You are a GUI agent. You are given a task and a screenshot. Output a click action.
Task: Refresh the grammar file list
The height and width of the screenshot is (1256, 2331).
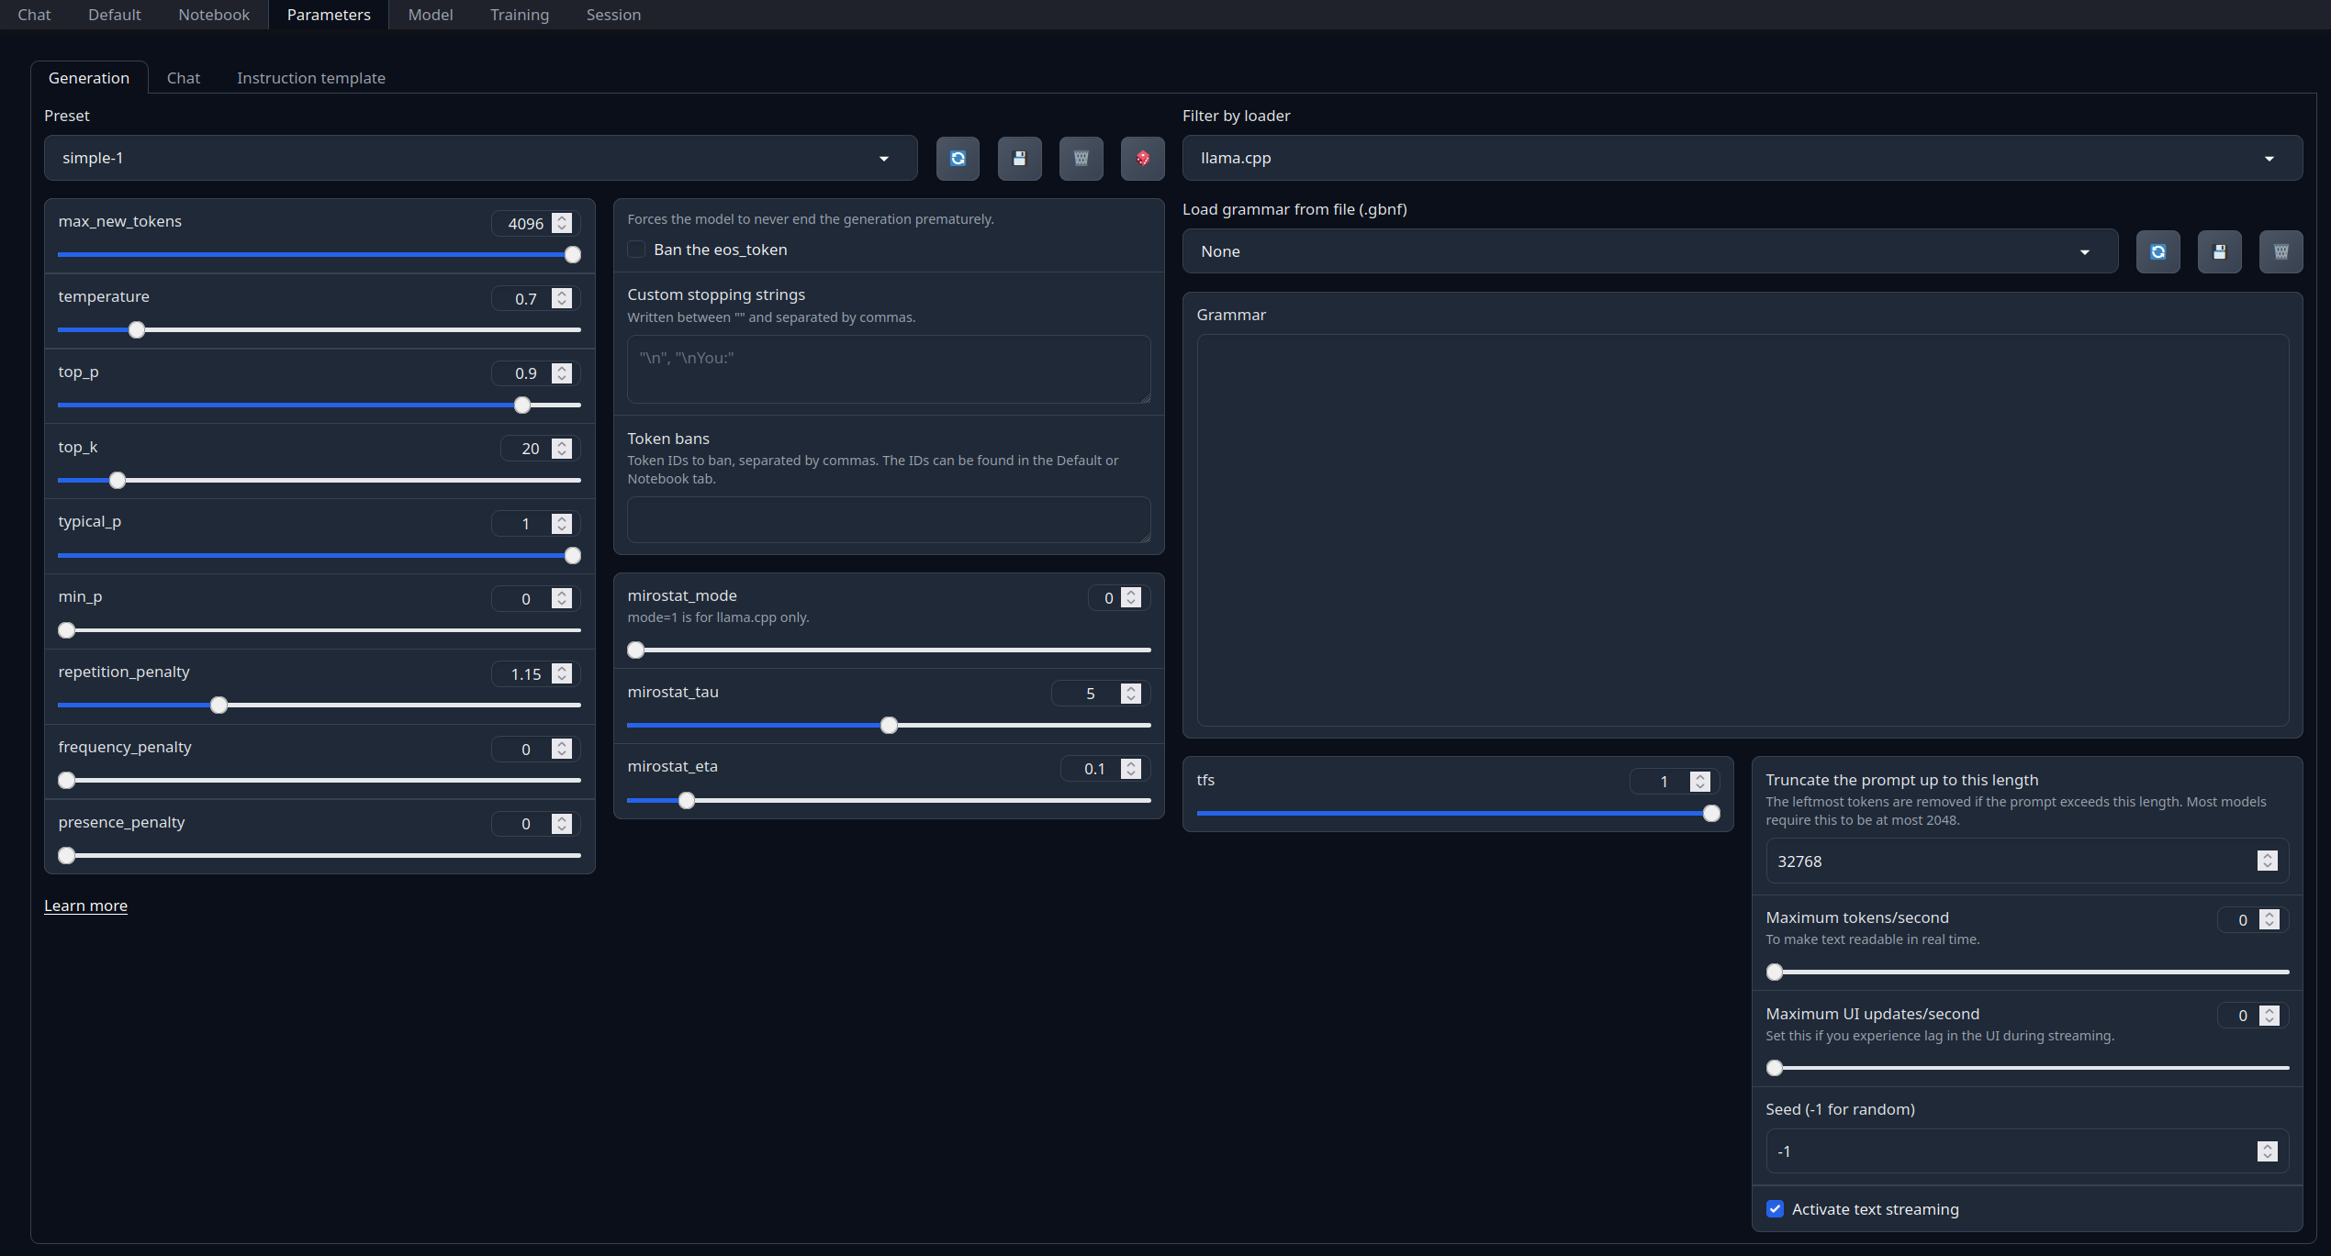click(x=2157, y=252)
